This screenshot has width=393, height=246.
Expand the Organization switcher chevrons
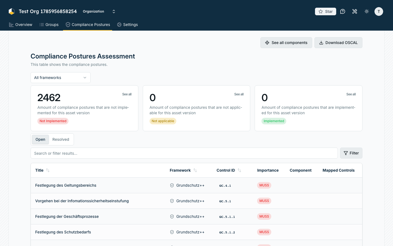click(114, 11)
